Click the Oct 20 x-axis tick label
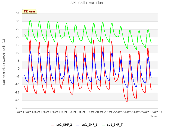 coord(94,112)
